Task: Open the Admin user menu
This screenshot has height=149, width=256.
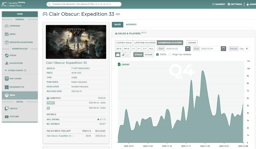Action: [x=251, y=4]
